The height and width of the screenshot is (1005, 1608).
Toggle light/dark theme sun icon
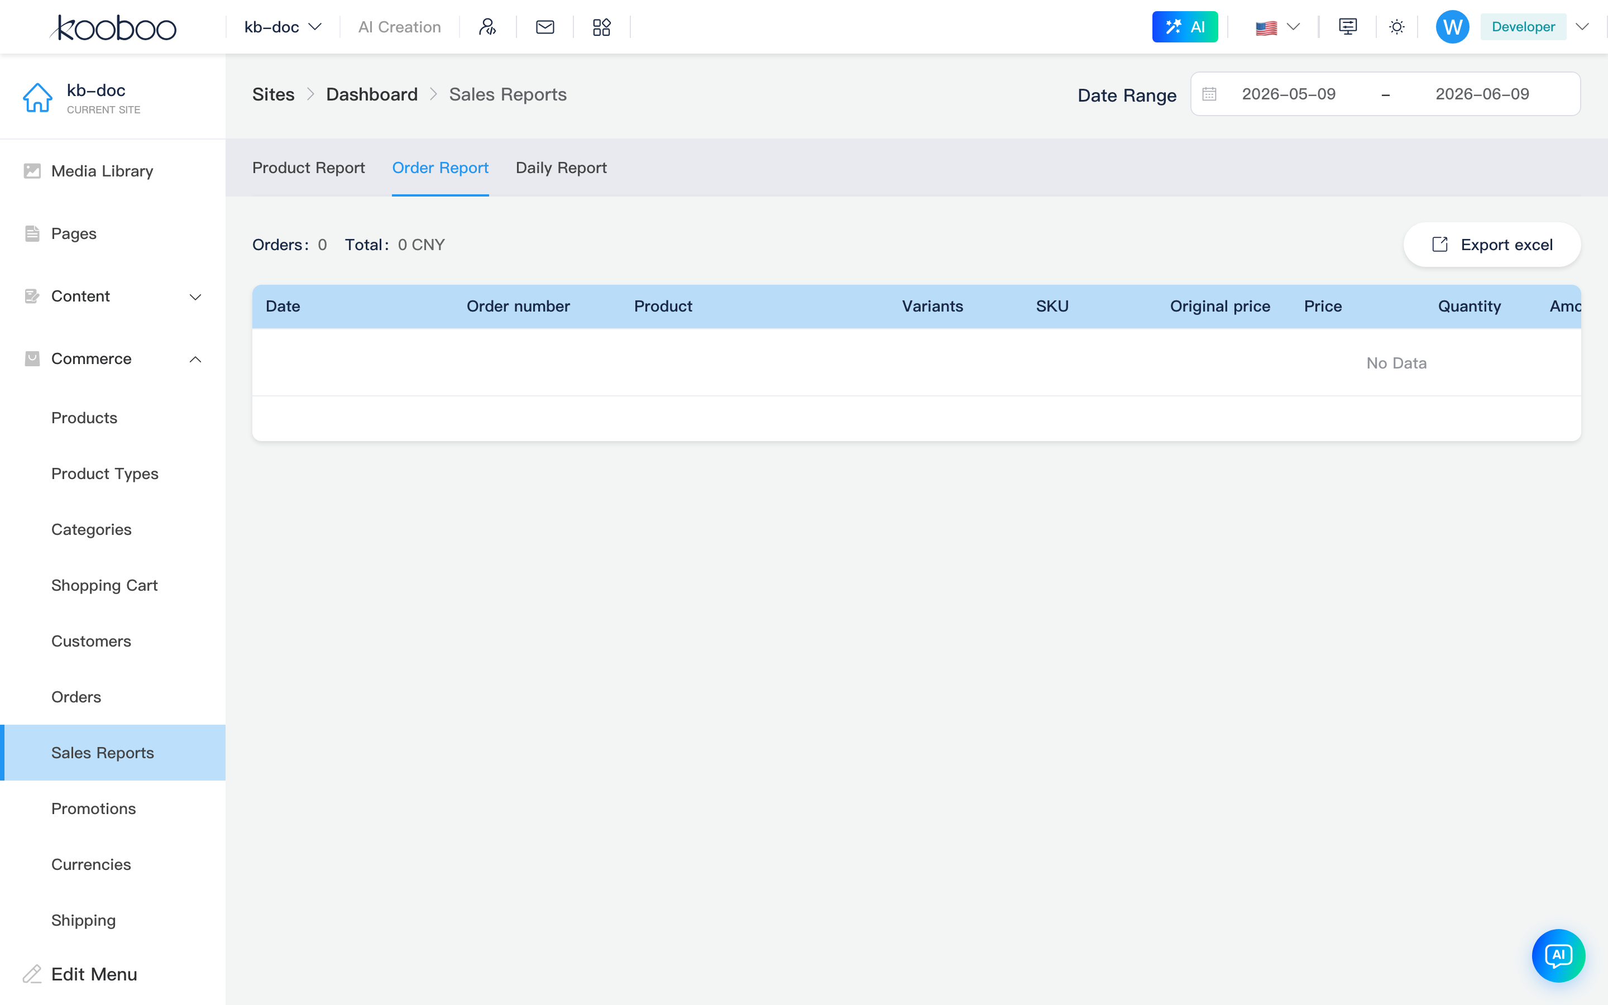[x=1397, y=27]
